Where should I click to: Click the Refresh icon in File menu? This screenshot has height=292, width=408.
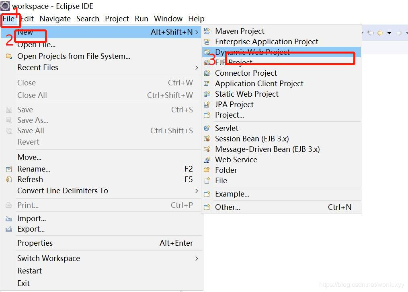point(9,179)
